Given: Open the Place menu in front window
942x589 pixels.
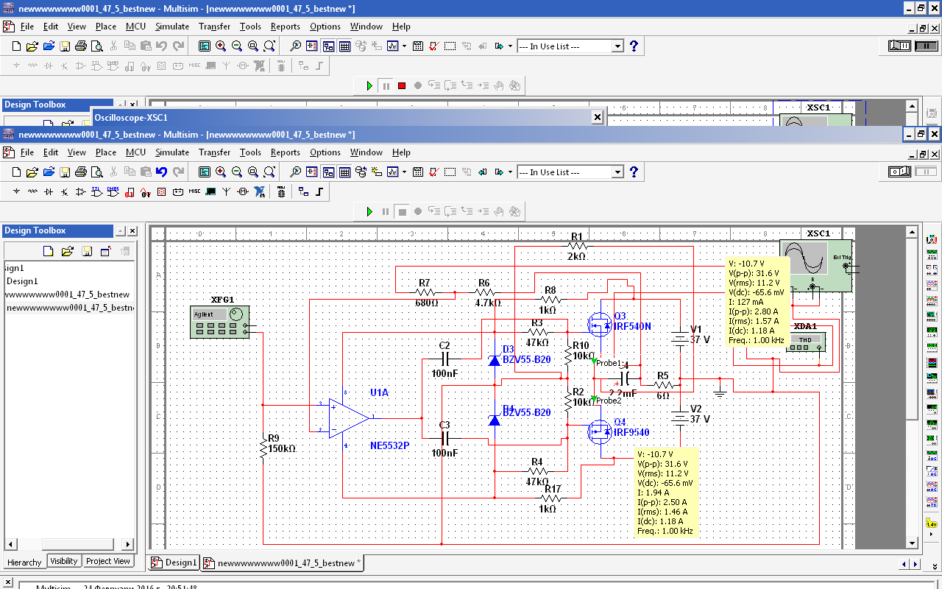Looking at the screenshot, I should [106, 152].
